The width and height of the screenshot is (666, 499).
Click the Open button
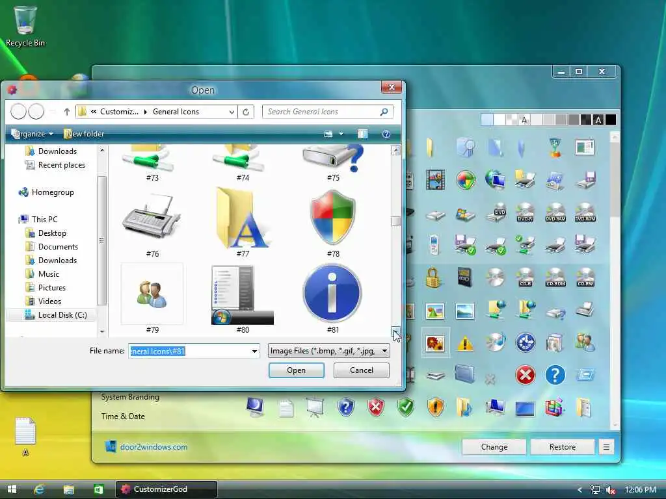(x=296, y=370)
